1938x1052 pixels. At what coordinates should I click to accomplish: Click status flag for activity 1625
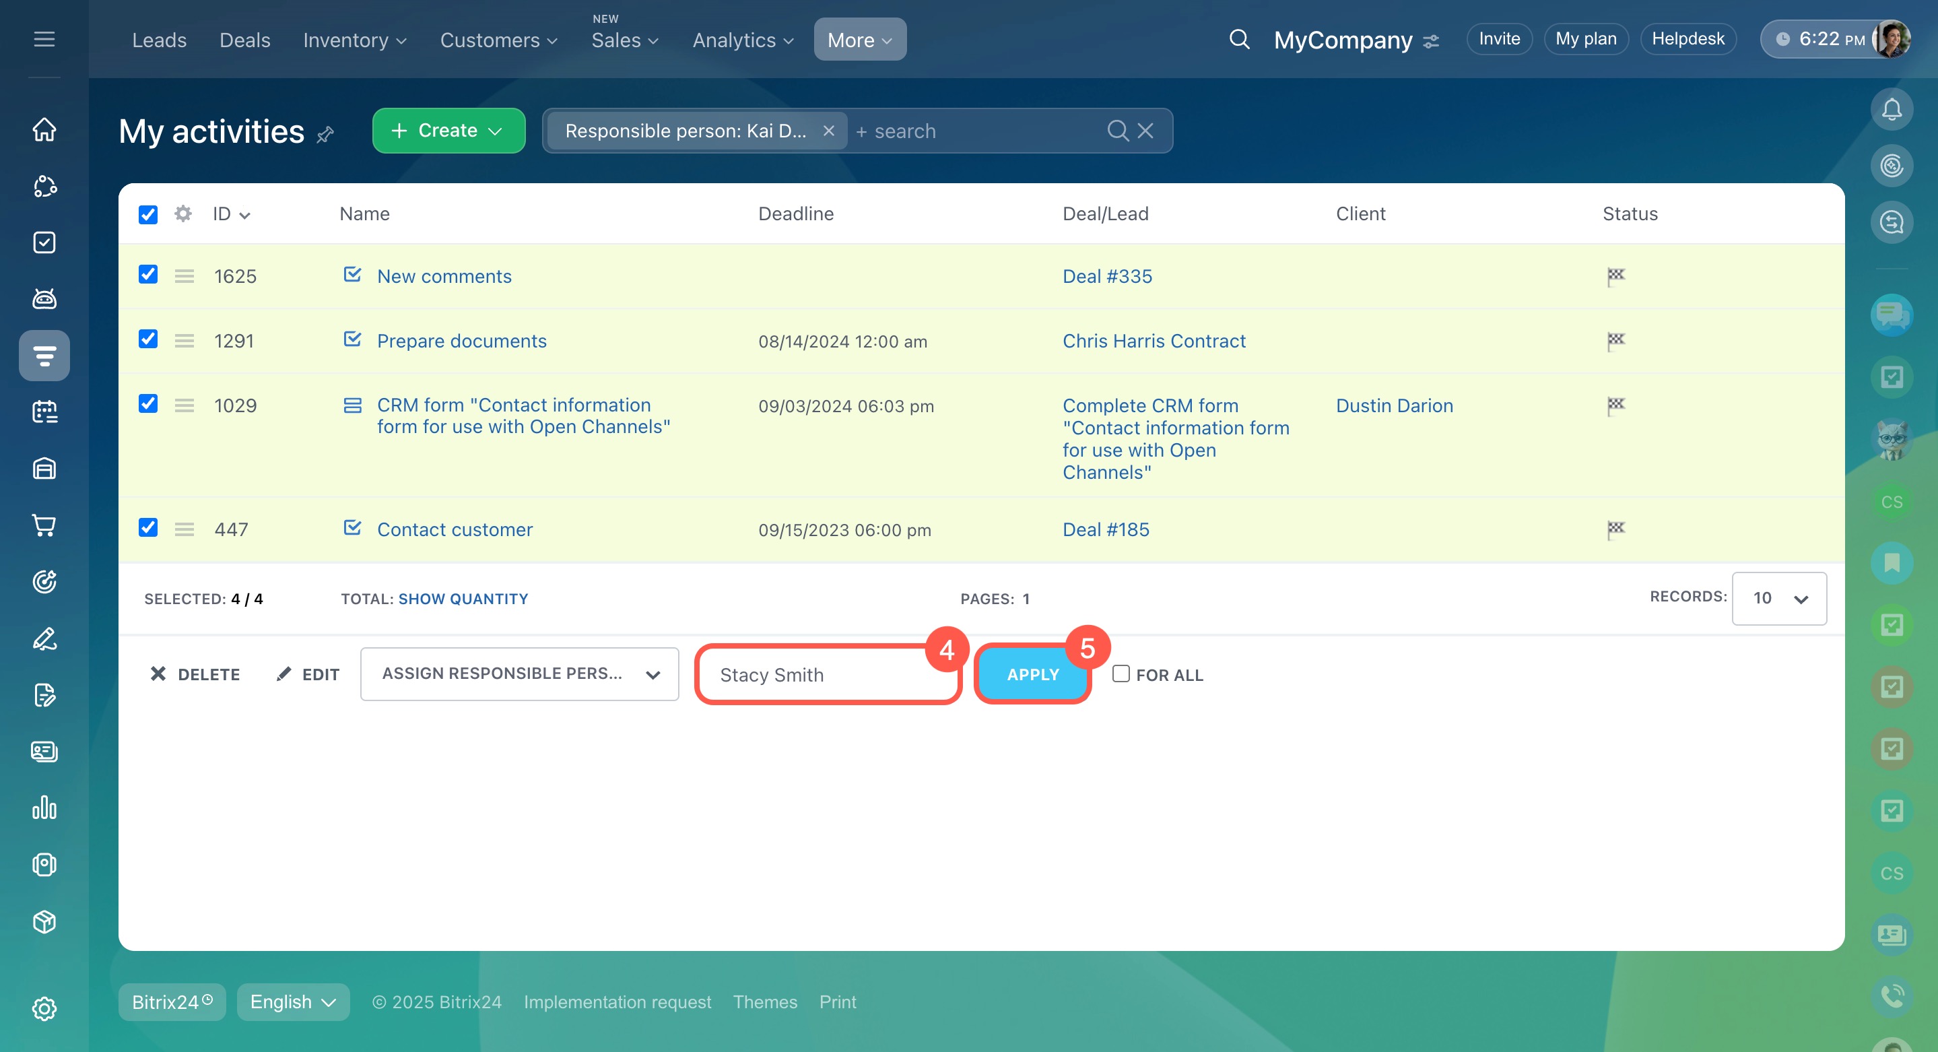(x=1615, y=276)
